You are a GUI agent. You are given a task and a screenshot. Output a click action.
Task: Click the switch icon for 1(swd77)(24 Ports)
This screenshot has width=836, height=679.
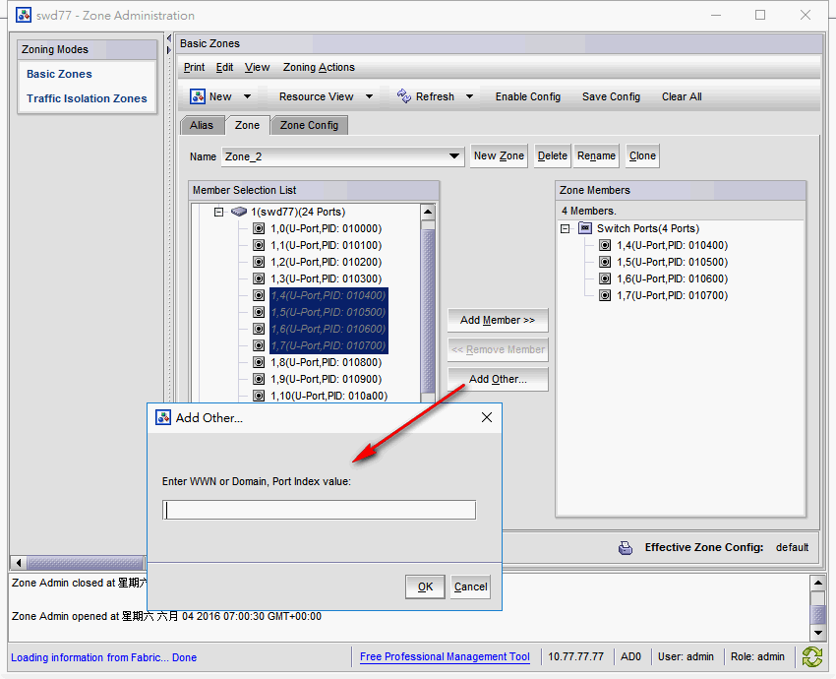[x=239, y=212]
